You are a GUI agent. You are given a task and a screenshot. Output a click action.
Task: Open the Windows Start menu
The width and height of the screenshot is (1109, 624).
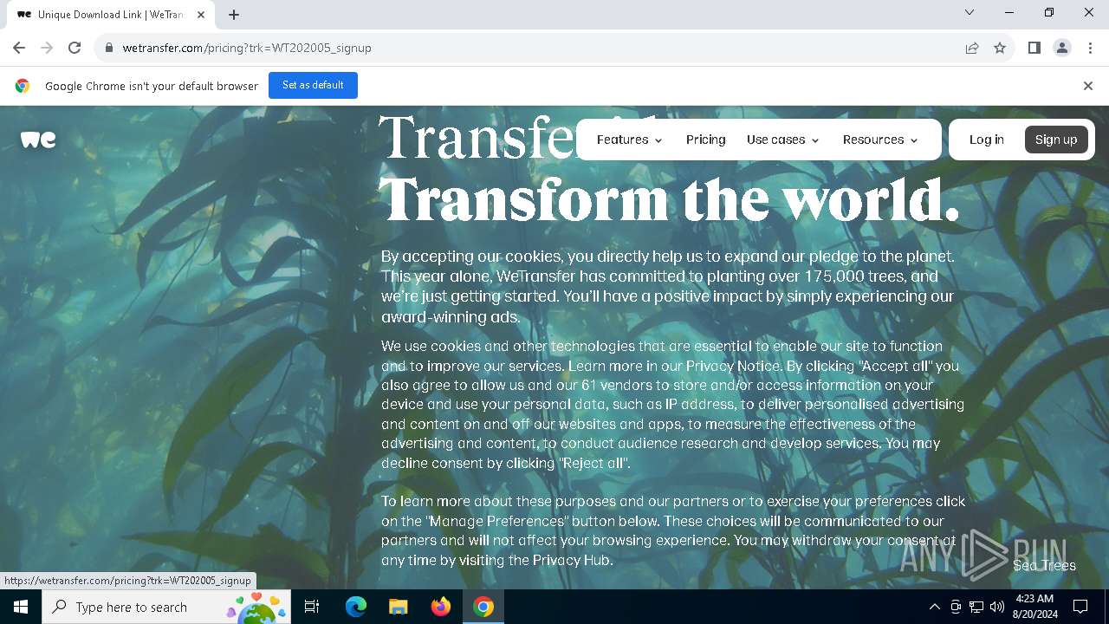(21, 607)
